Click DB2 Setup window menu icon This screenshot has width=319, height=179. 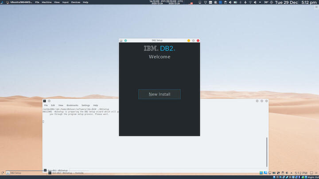(121, 41)
